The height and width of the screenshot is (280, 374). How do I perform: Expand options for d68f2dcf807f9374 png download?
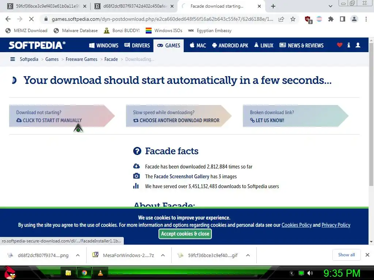pyautogui.click(x=78, y=255)
